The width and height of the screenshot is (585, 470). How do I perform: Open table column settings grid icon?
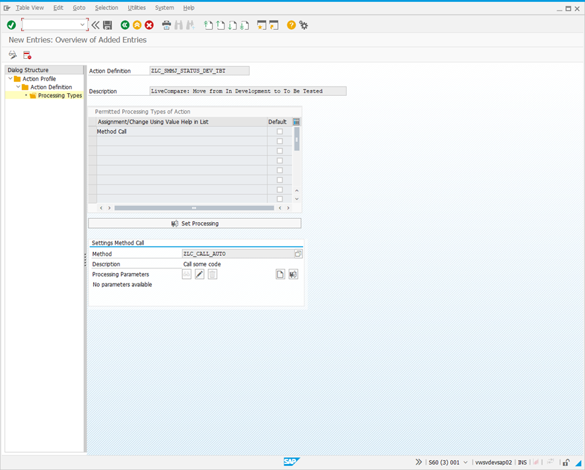[296, 122]
